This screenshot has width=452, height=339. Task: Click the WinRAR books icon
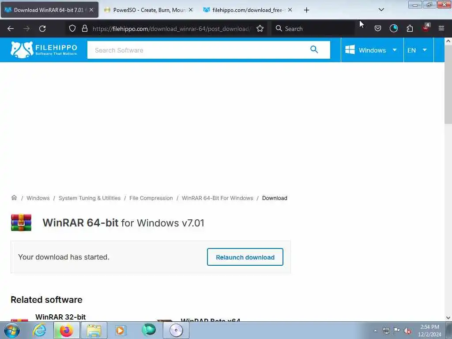click(21, 222)
